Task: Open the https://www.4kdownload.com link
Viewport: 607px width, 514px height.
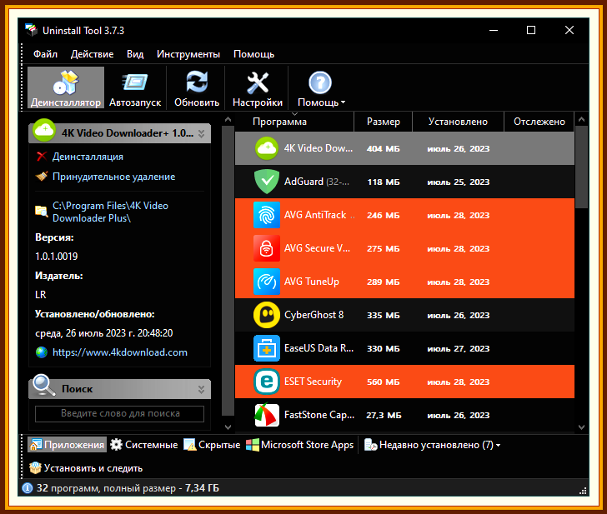Action: pyautogui.click(x=119, y=352)
